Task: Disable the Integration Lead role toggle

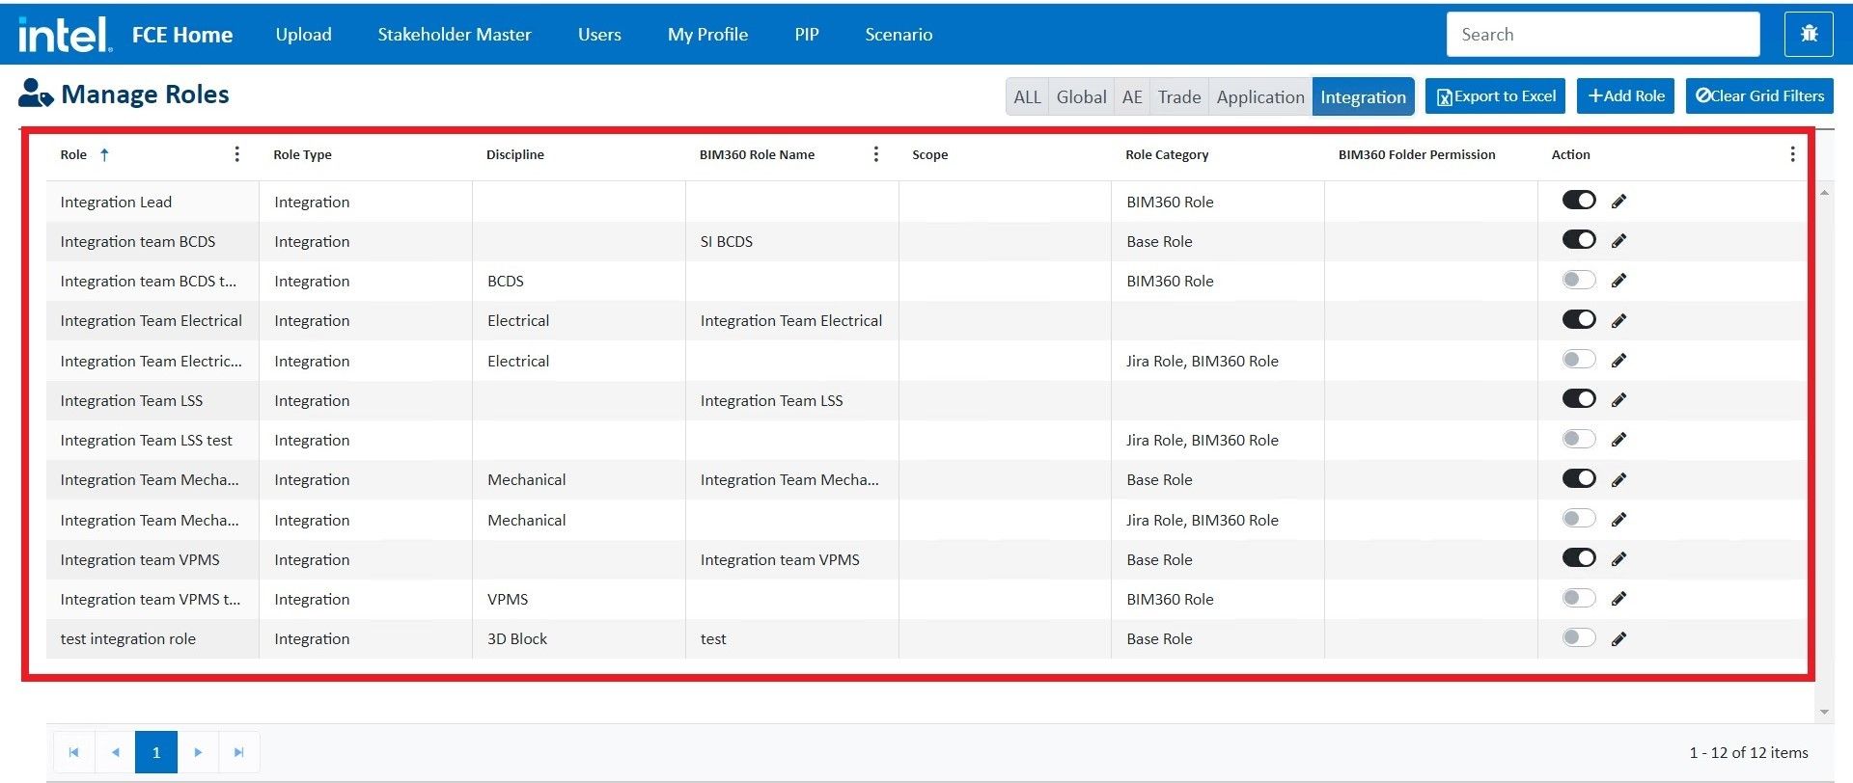Action: [1579, 201]
